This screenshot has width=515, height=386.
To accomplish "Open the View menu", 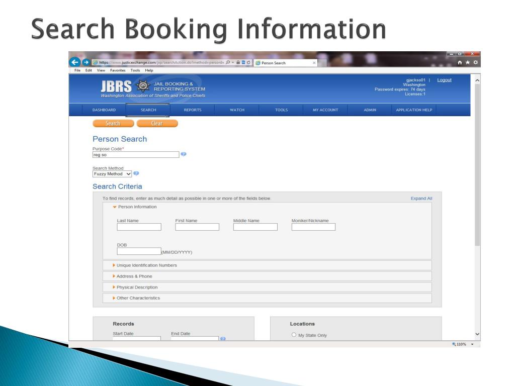I will click(101, 70).
